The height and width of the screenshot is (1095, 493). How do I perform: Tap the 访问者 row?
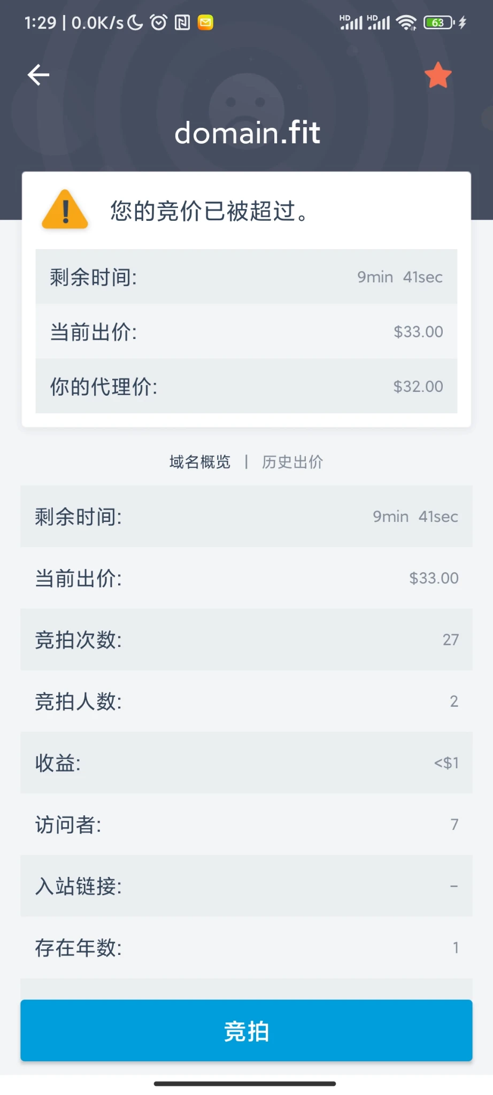tap(247, 824)
